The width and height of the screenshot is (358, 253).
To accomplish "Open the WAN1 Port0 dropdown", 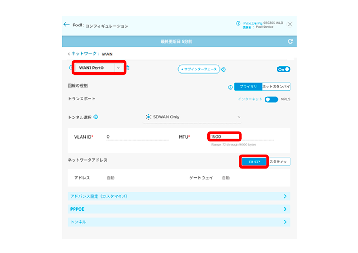I will (118, 68).
